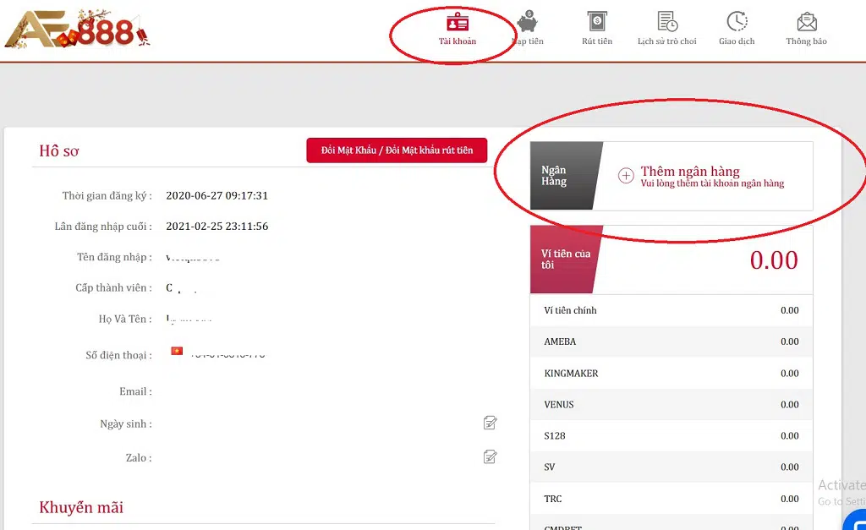Click the Thêm ngân hàng link

coord(690,172)
